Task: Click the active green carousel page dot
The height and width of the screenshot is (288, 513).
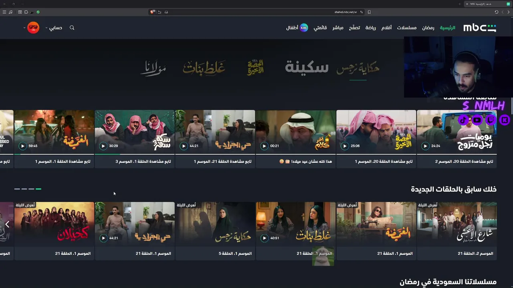Action: click(38, 189)
